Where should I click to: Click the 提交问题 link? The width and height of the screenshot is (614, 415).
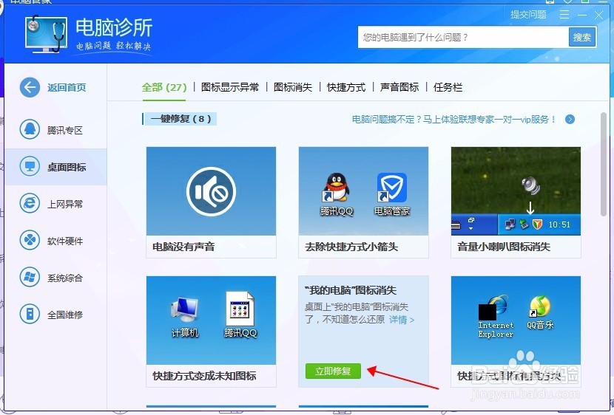[x=528, y=15]
